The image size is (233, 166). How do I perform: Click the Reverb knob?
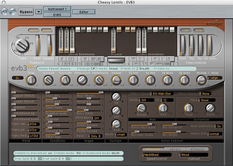coord(201,80)
